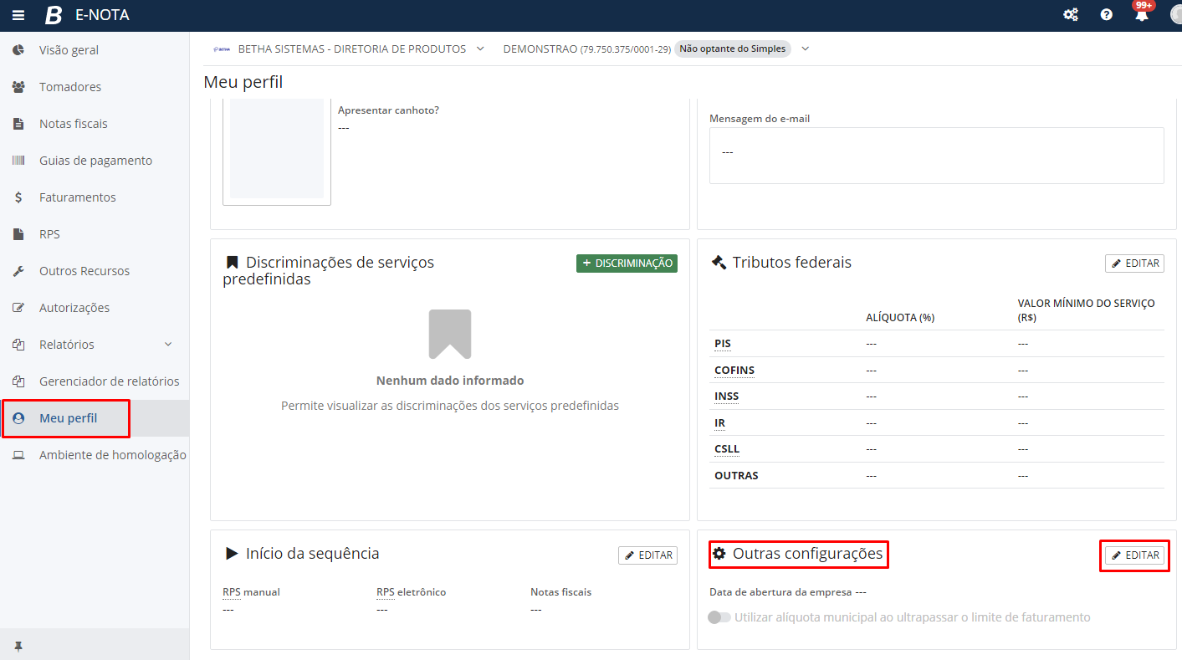This screenshot has width=1182, height=660.
Task: Click the small Betha logo beside entity name
Action: 222,49
